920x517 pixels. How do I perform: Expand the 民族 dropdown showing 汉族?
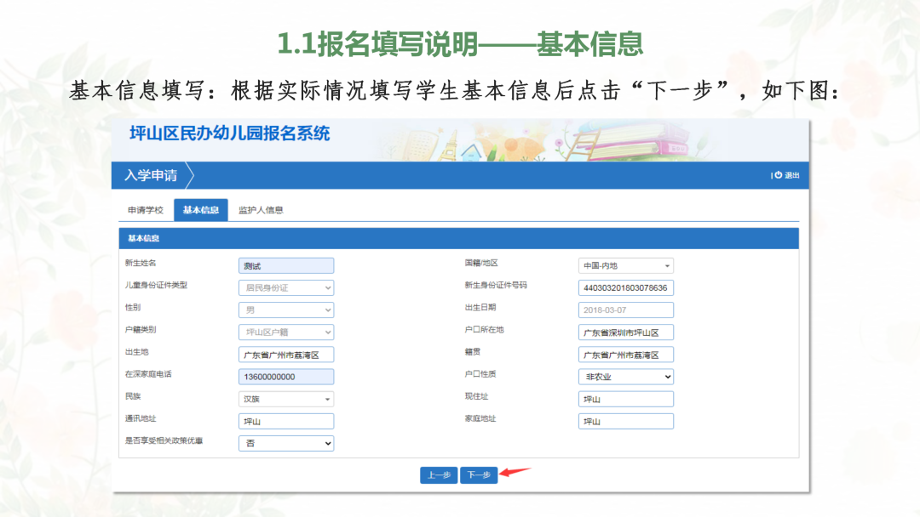[286, 398]
